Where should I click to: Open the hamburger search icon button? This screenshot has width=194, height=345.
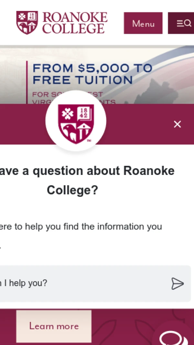click(x=181, y=23)
